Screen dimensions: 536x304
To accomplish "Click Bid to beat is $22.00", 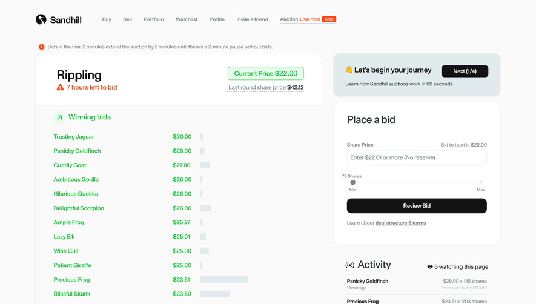I will point(463,145).
